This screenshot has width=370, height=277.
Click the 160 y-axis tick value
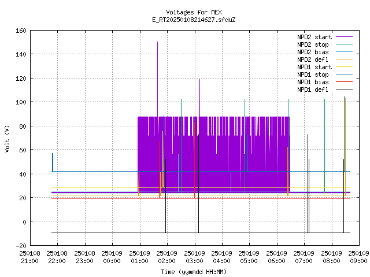(21, 31)
